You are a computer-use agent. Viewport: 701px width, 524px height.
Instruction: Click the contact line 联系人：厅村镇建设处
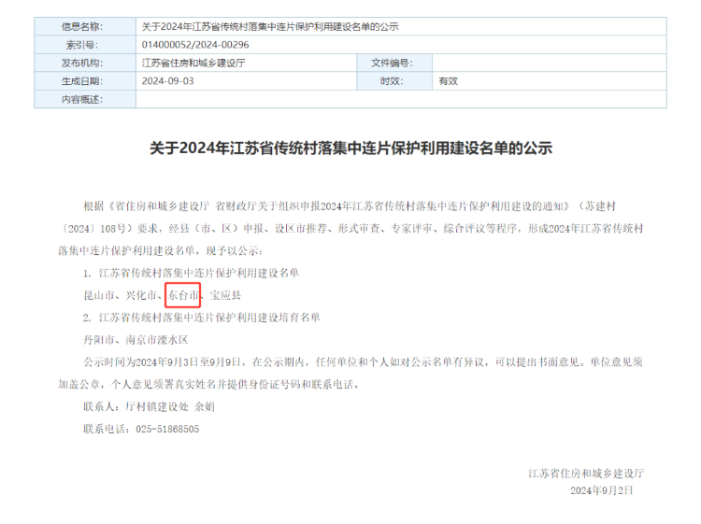[x=149, y=406]
